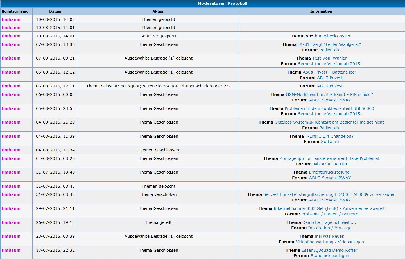Open the Secvest Funk-Fenstergriffsicherung FO400 thread
Viewport: 405px width, 259px height.
tap(329, 194)
